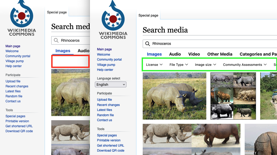277x155 pixels.
Task: Switch to Audio tab in right window
Action: tap(175, 54)
